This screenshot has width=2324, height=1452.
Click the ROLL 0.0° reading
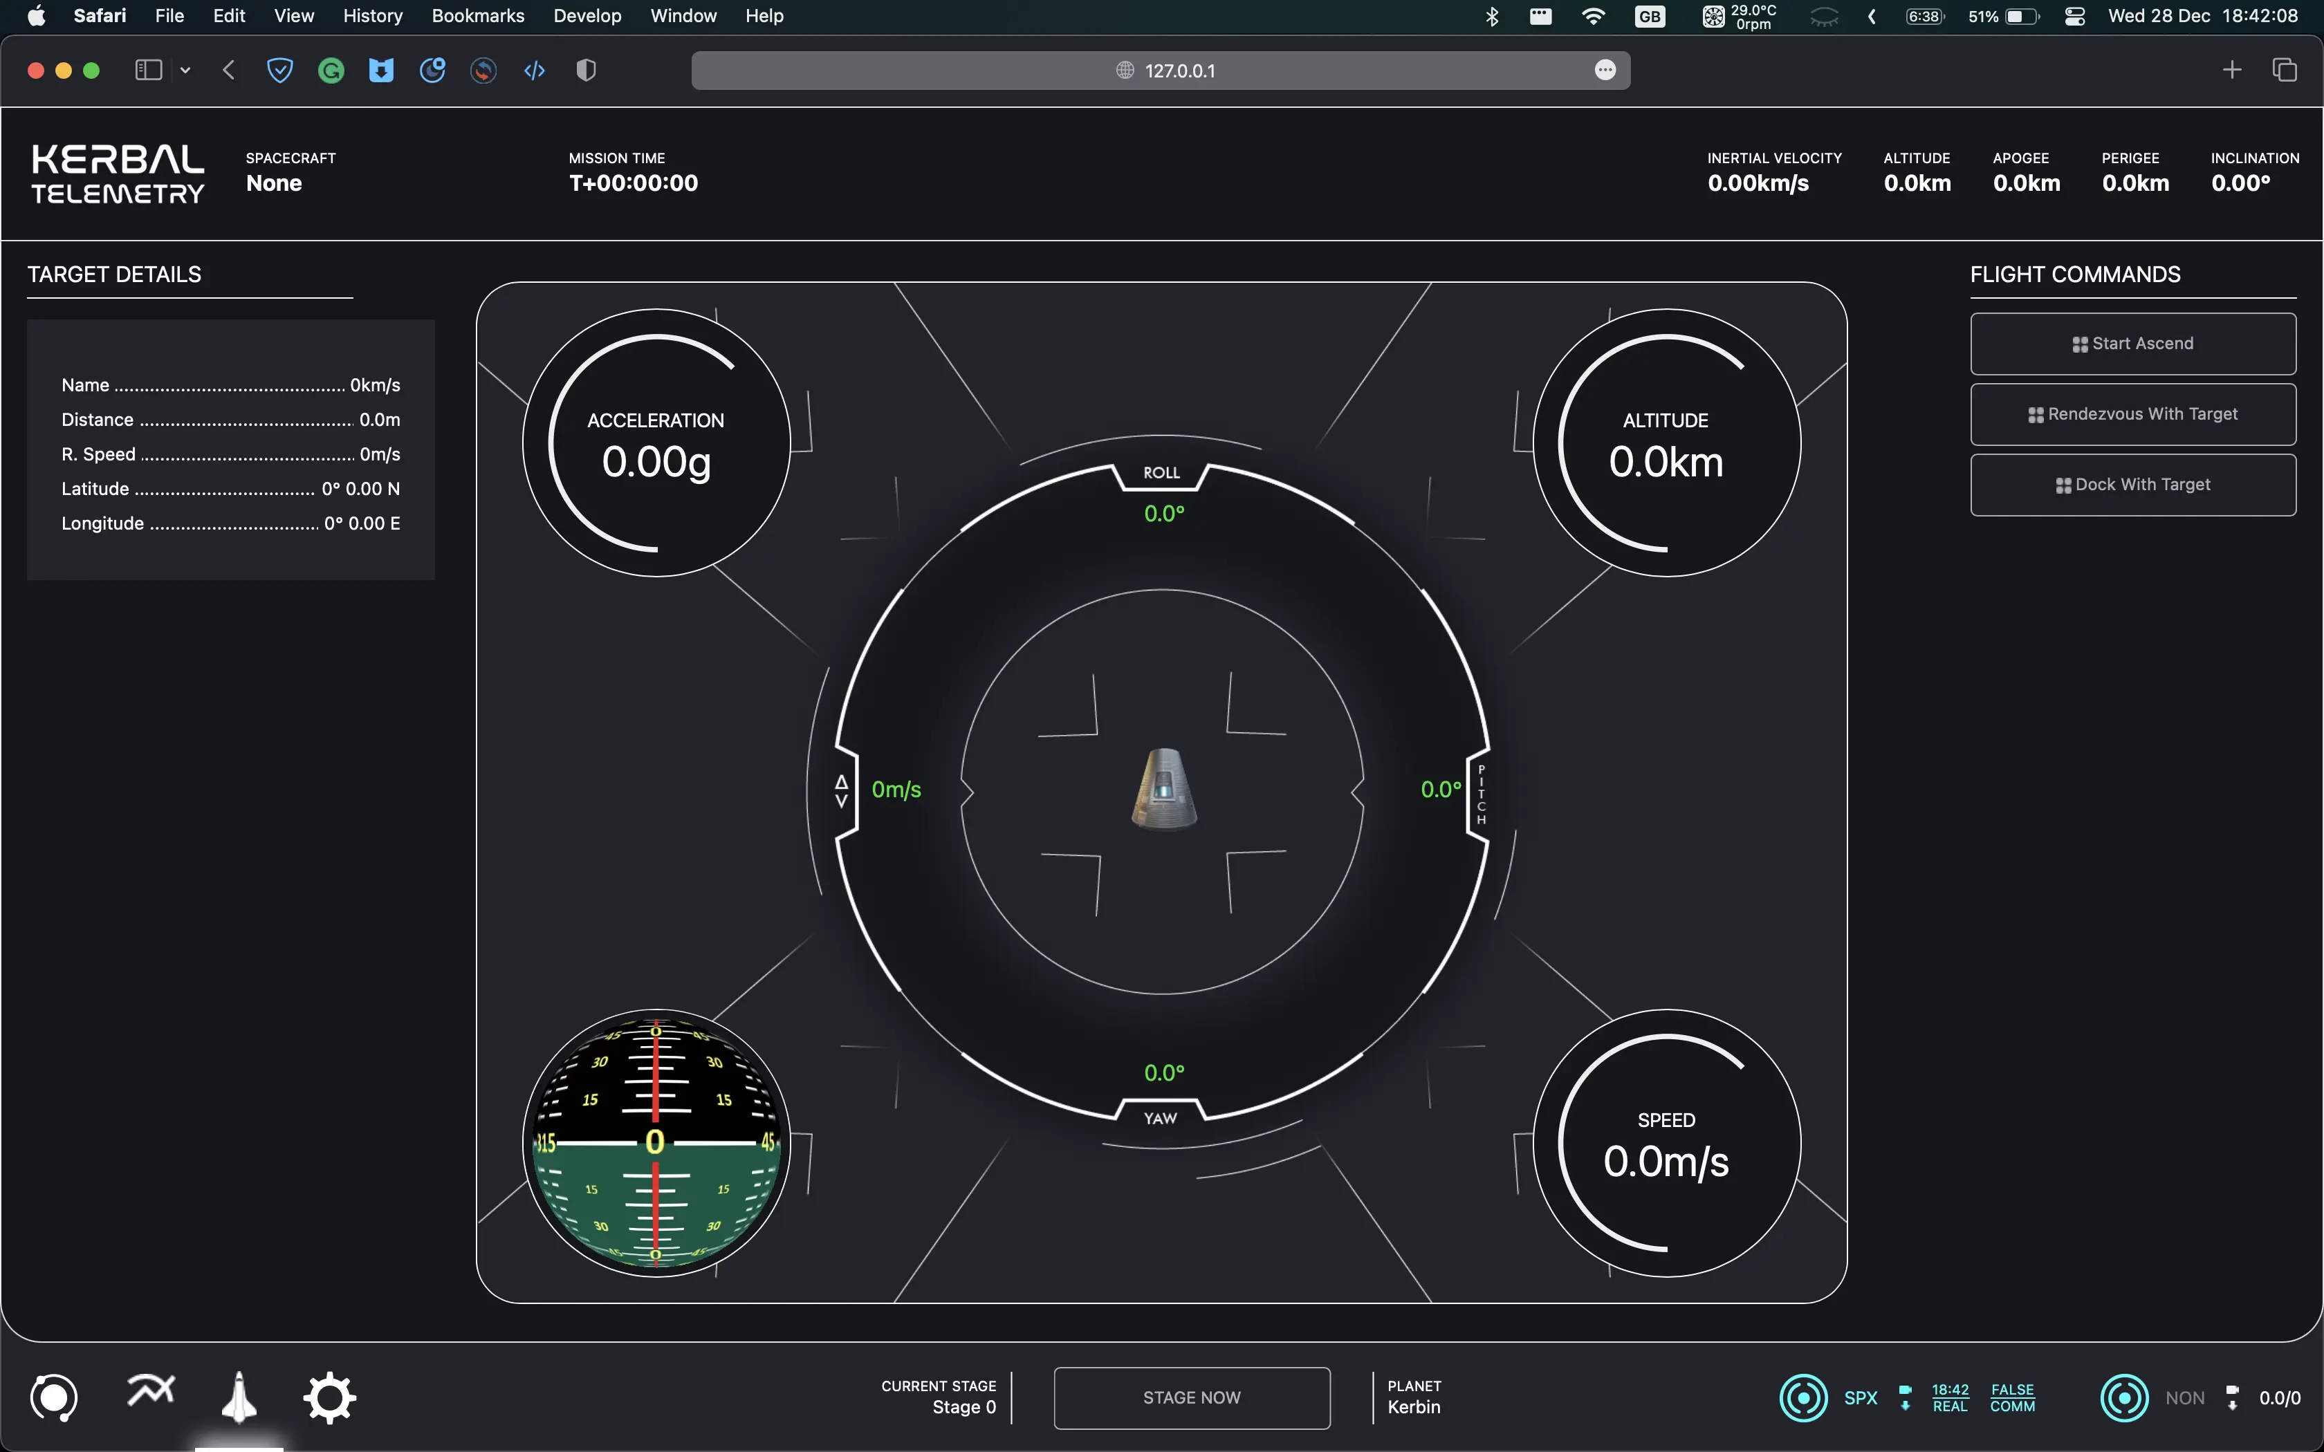[1164, 514]
